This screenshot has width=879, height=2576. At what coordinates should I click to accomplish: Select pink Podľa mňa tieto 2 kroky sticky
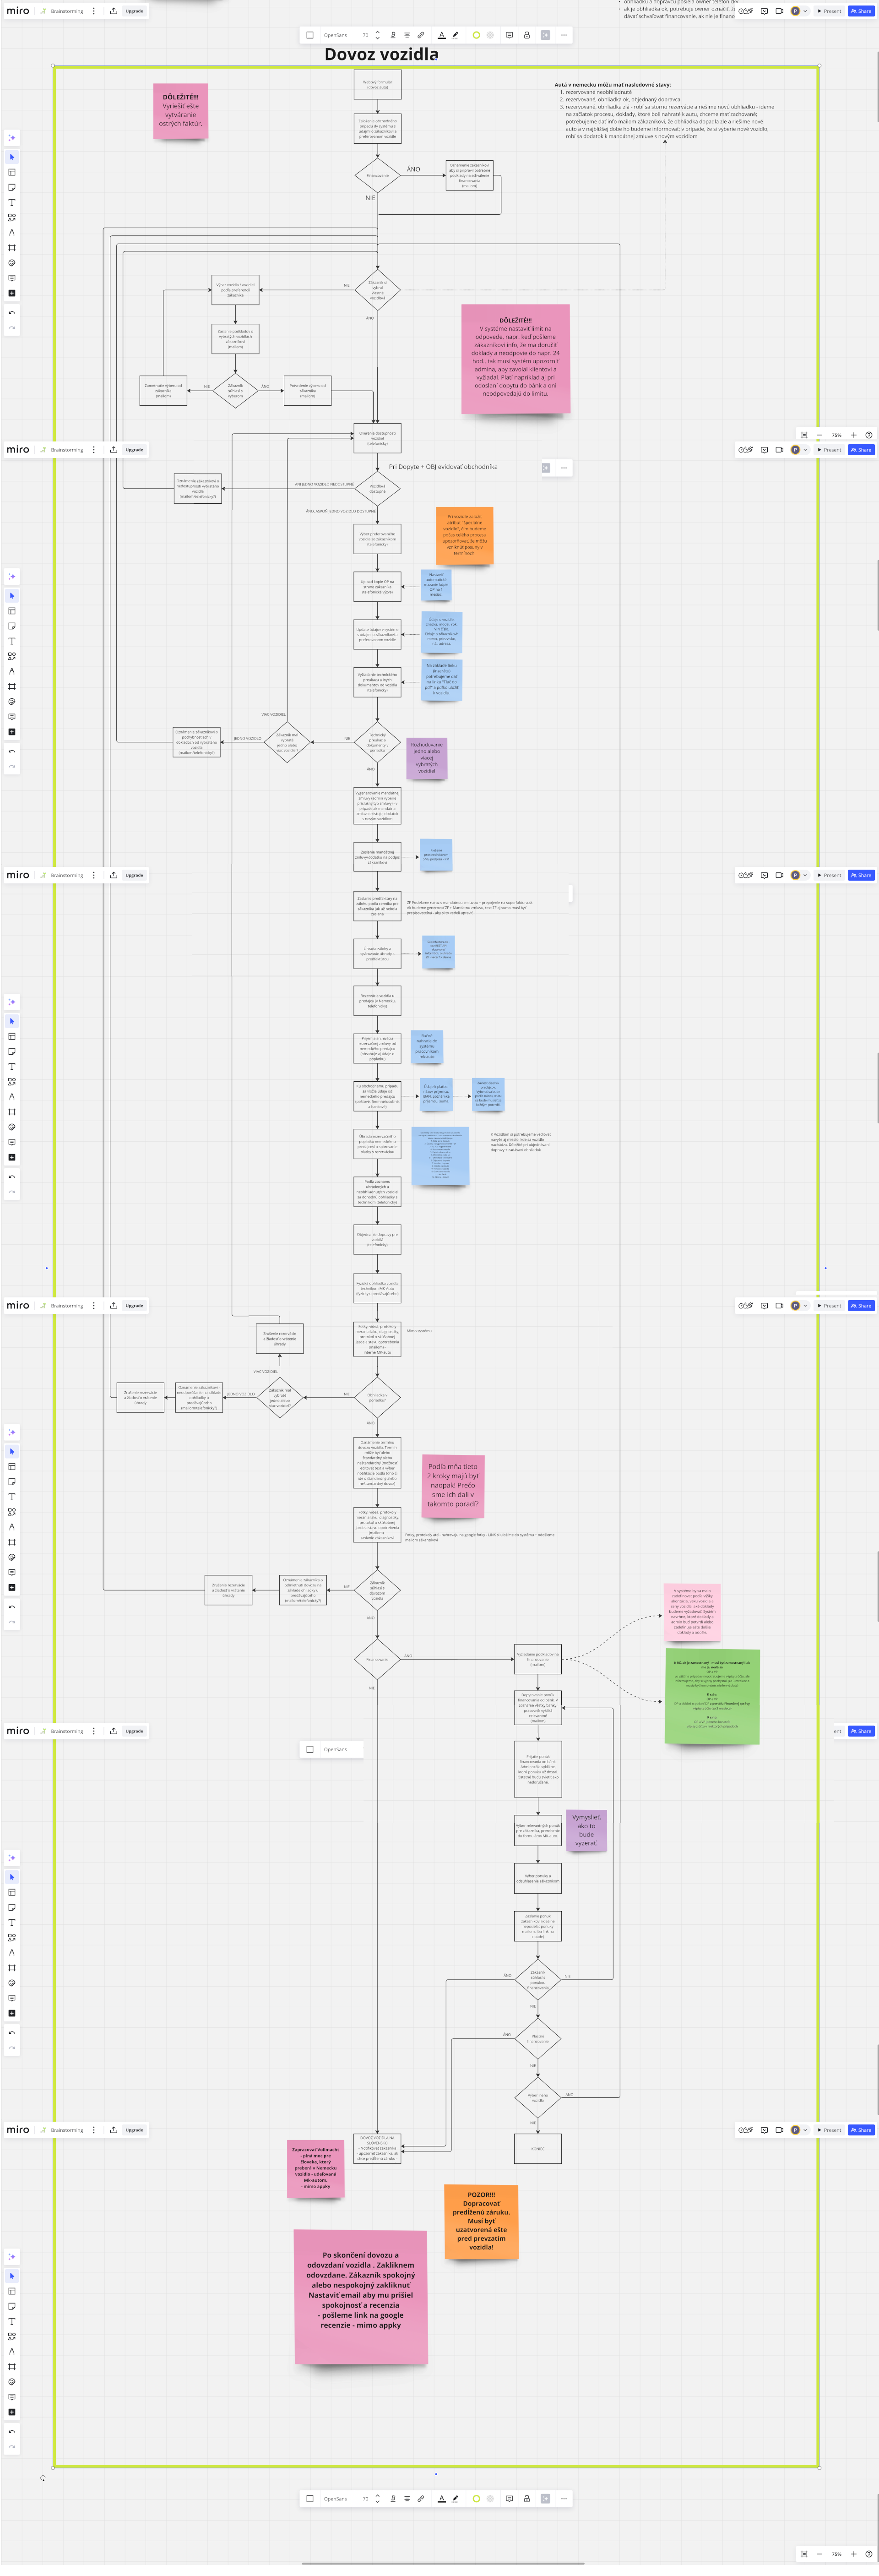pyautogui.click(x=453, y=1486)
